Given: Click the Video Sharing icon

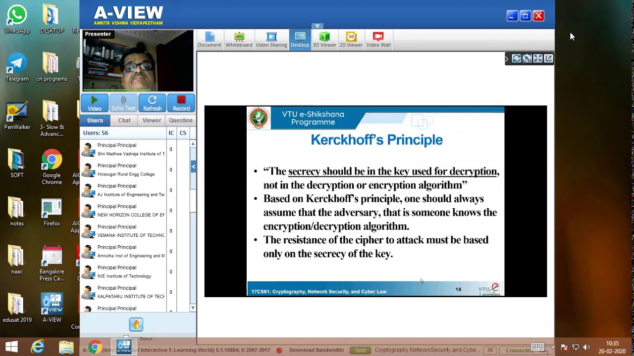Looking at the screenshot, I should point(271,40).
